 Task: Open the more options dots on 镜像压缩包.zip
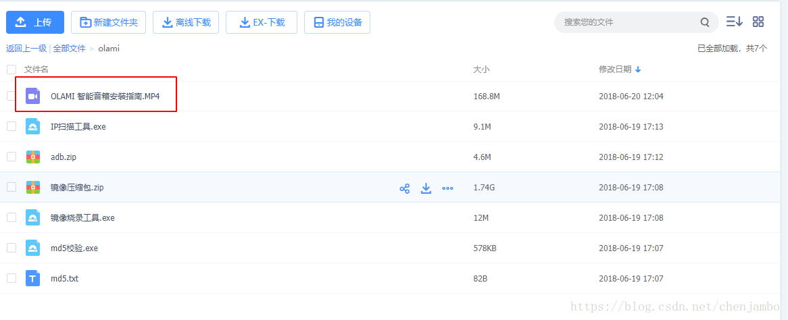tap(447, 188)
